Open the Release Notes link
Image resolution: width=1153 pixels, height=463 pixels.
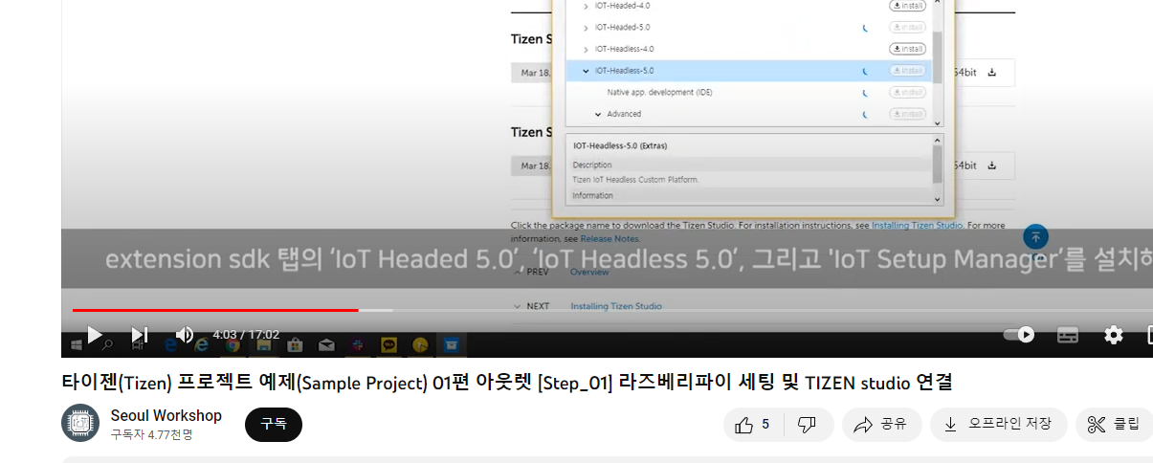[x=610, y=238]
